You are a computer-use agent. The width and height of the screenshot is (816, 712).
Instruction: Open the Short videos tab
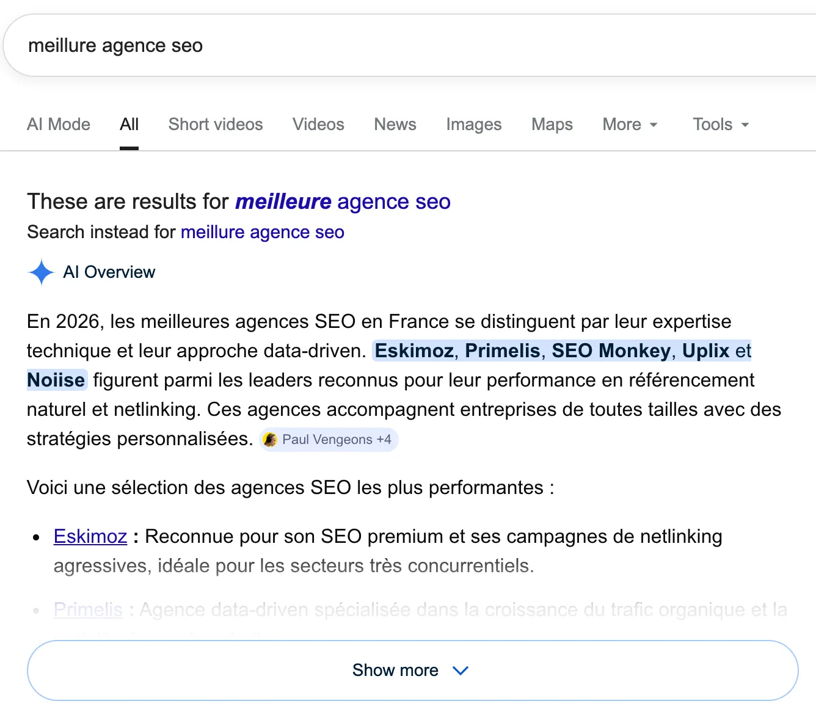click(216, 125)
